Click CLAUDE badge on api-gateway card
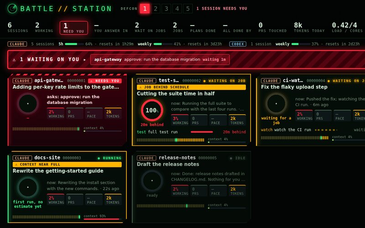This screenshot has height=228, width=365. tap(22, 81)
